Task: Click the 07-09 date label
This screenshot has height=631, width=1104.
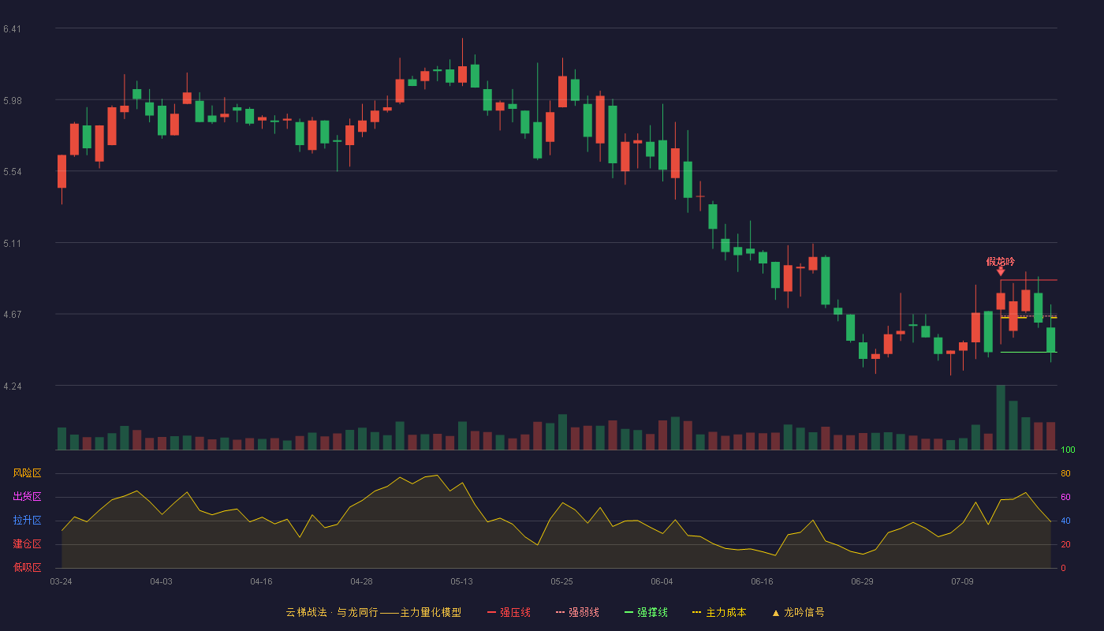Action: pyautogui.click(x=962, y=581)
